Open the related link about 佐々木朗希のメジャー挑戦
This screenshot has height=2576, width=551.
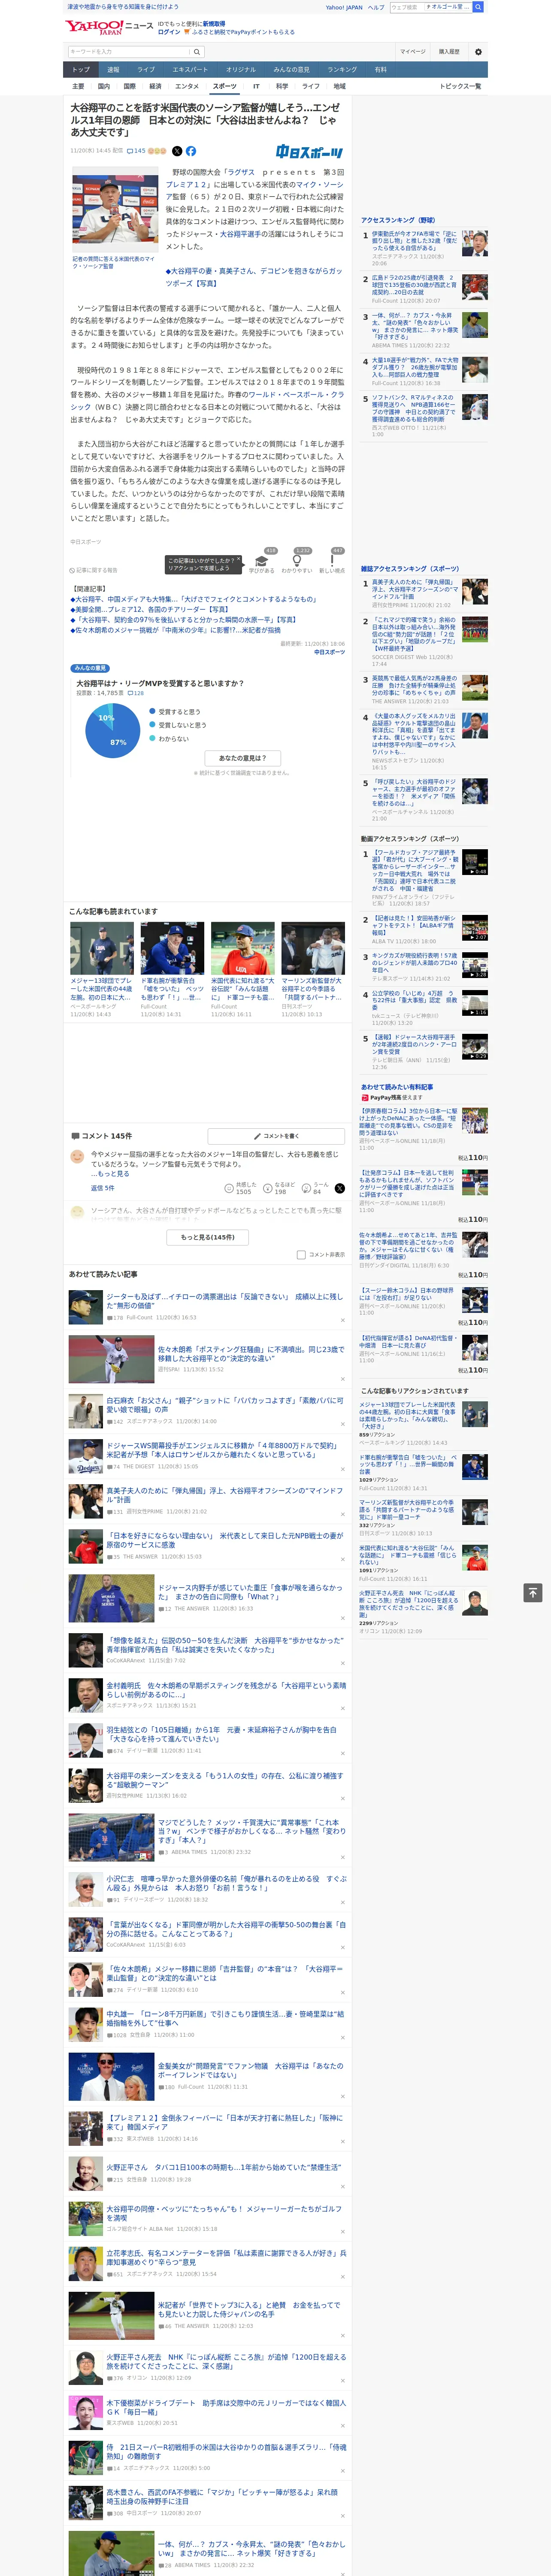click(x=176, y=630)
